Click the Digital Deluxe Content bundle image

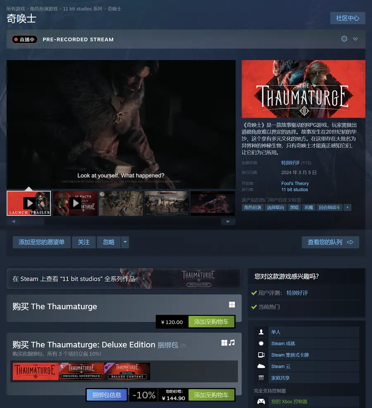click(x=127, y=371)
